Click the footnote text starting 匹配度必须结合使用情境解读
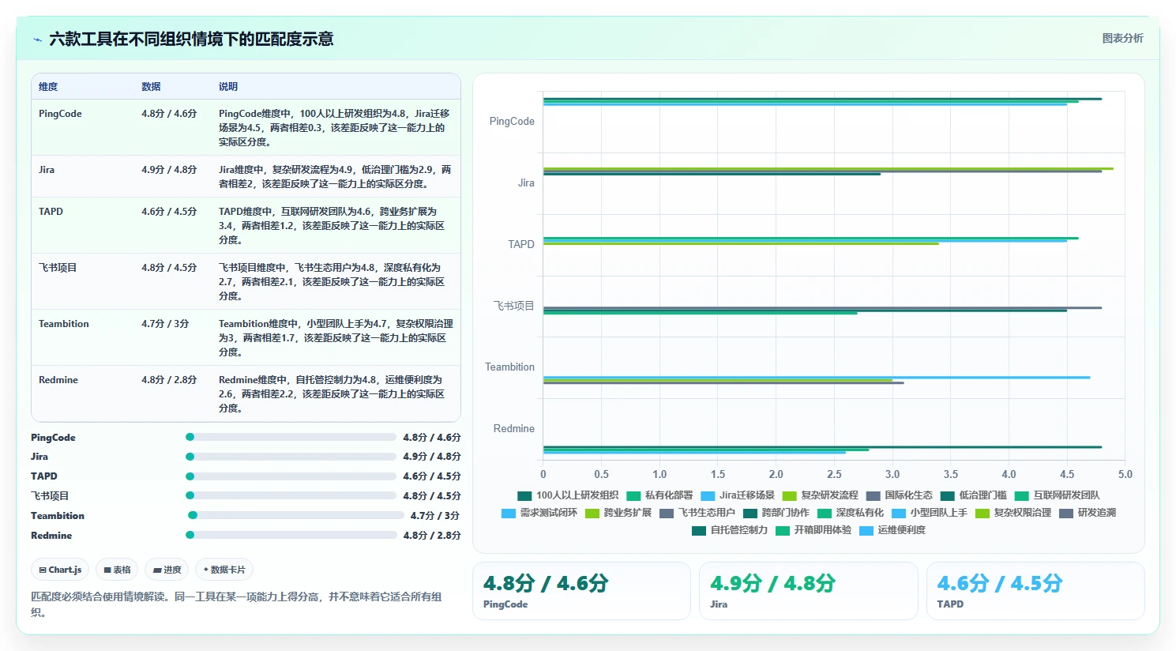 point(236,604)
